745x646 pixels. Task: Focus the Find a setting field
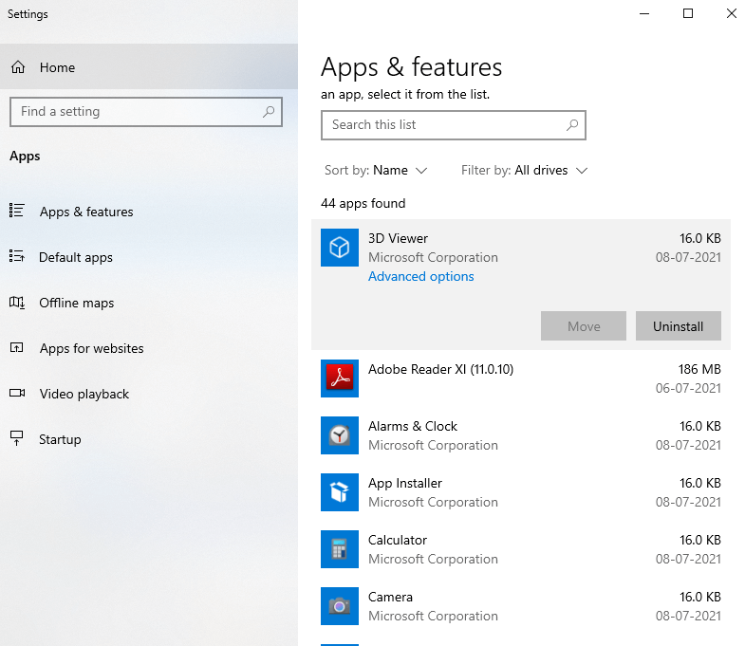[x=146, y=112]
